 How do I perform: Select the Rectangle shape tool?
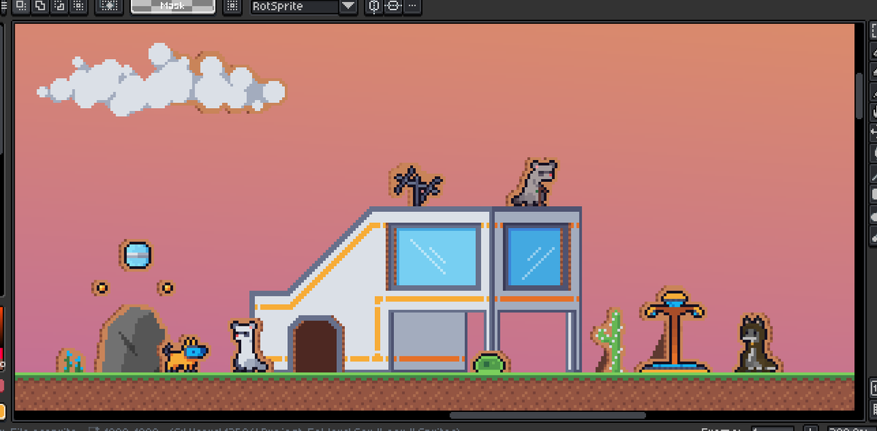873,195
